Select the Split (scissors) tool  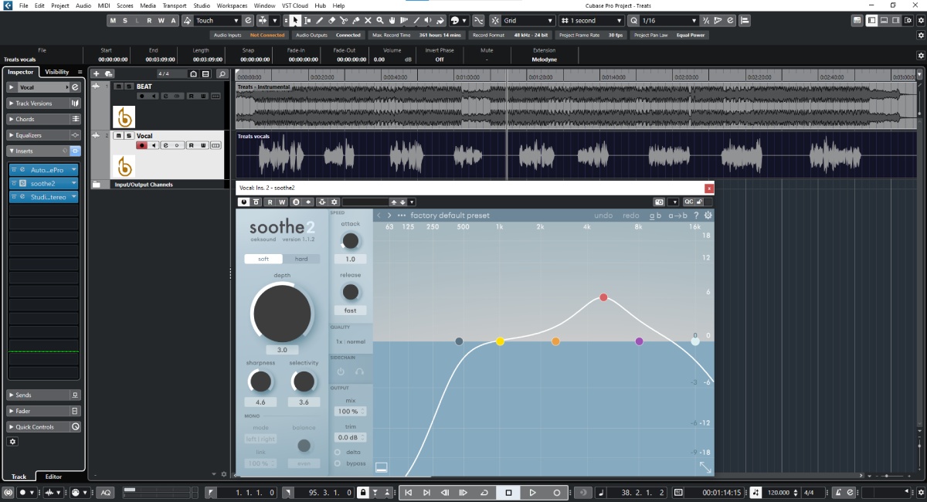pyautogui.click(x=344, y=20)
